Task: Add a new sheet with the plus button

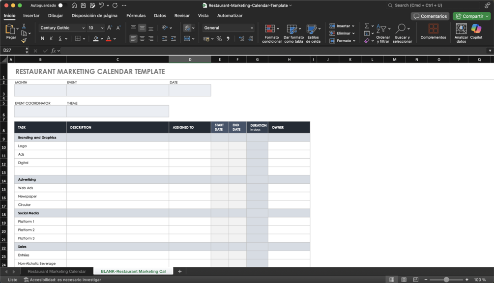Action: click(179, 271)
